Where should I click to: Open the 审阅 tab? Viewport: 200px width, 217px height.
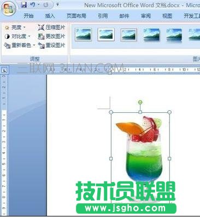click(146, 16)
